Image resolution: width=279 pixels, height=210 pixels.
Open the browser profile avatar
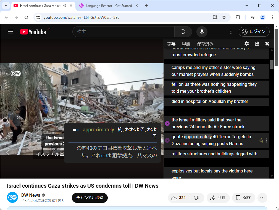[263, 17]
